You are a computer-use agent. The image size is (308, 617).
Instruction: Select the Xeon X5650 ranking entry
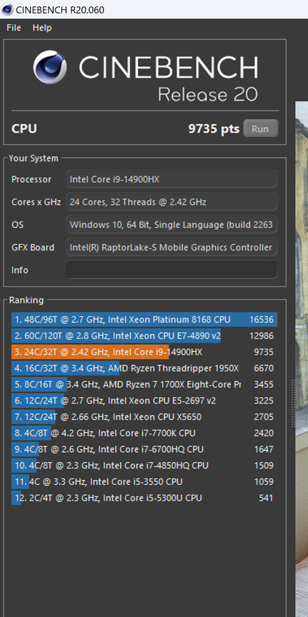coord(144,417)
